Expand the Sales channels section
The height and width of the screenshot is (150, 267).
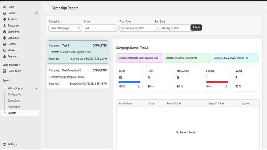point(11,65)
